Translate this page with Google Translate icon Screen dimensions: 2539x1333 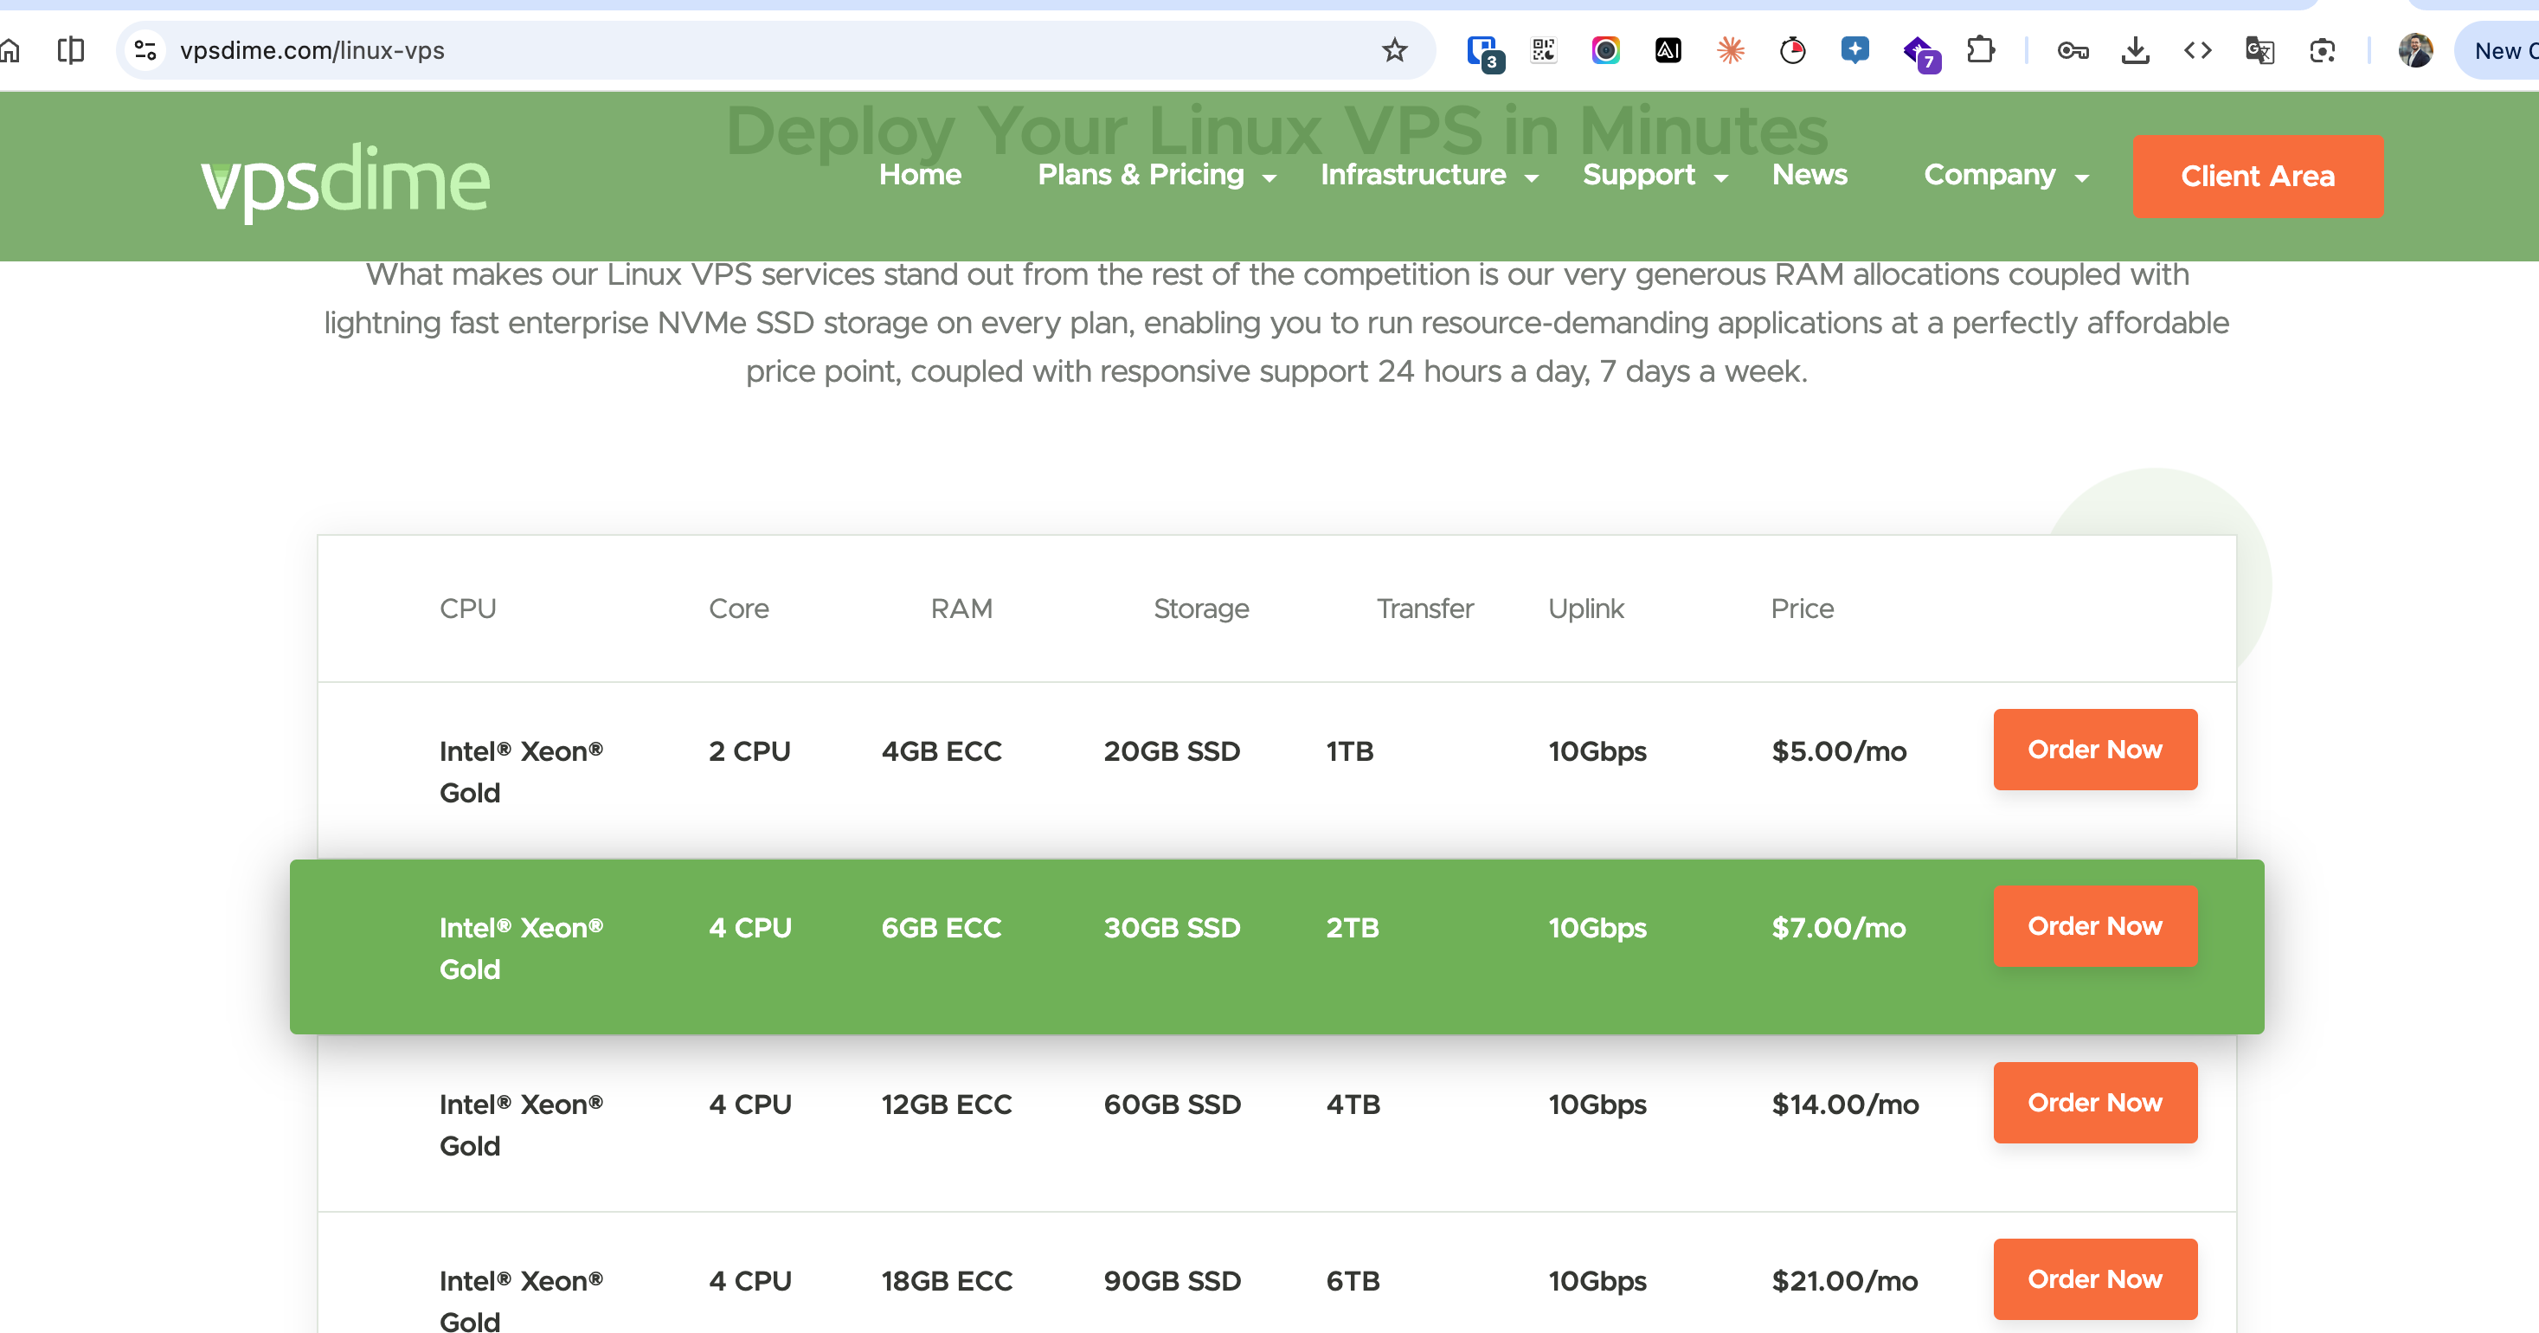2259,50
